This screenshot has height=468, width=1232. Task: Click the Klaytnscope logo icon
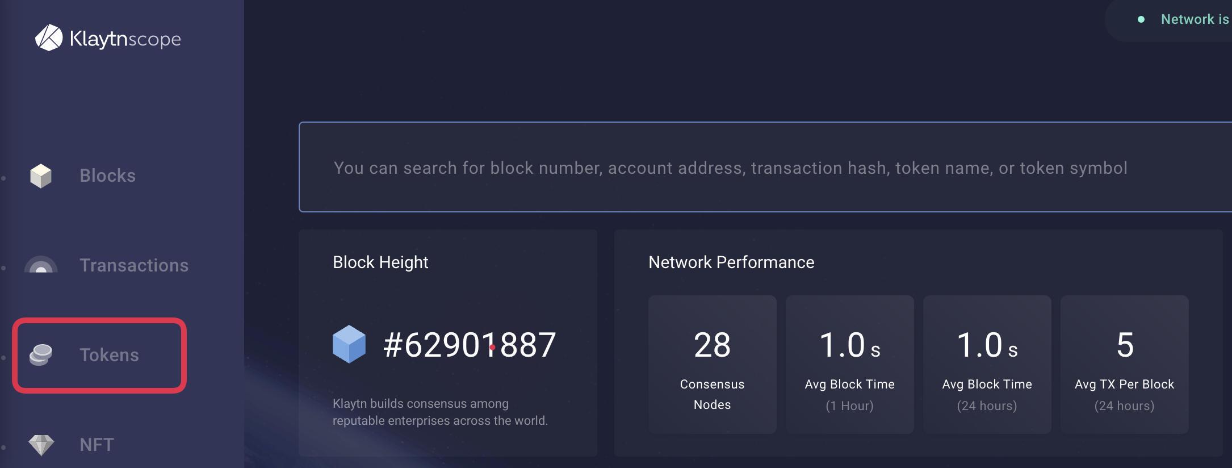click(49, 38)
